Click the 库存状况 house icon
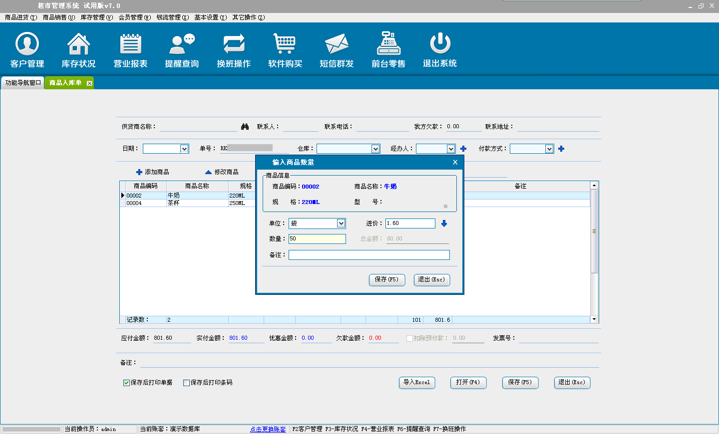Screen dimensions: 719x434 (78, 44)
